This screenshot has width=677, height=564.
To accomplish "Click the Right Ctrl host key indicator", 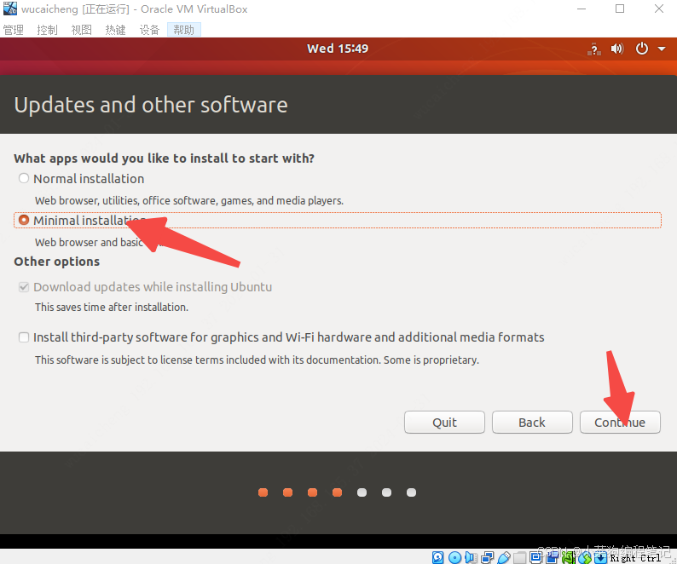I will tap(635, 558).
